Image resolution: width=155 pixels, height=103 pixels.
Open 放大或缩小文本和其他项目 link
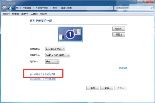42,74
